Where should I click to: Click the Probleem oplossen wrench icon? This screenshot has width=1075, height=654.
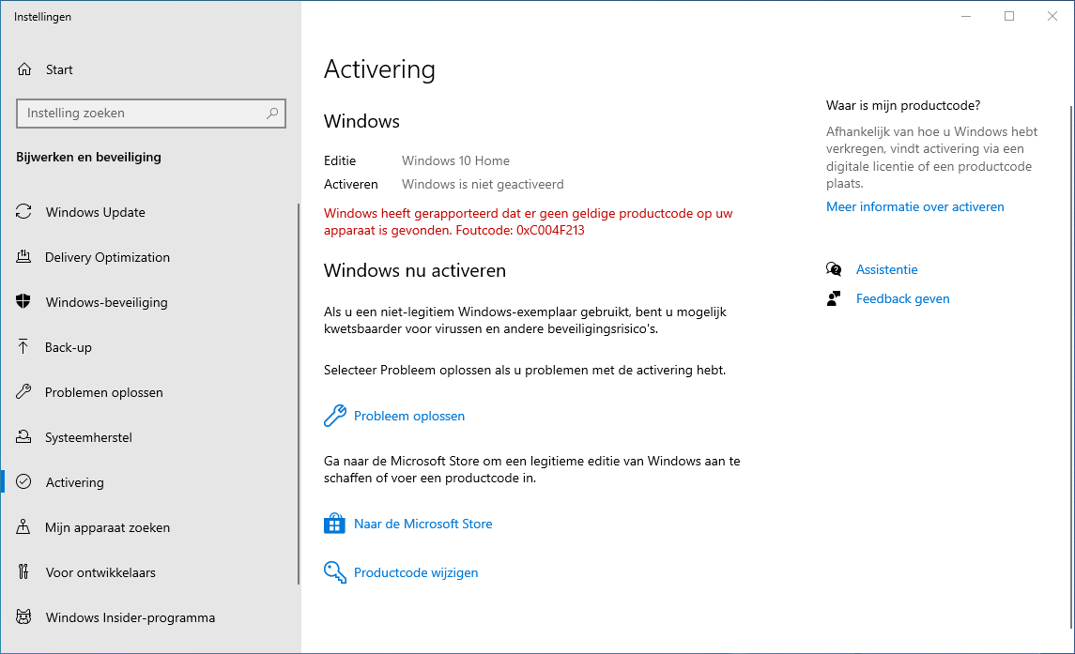pyautogui.click(x=335, y=416)
